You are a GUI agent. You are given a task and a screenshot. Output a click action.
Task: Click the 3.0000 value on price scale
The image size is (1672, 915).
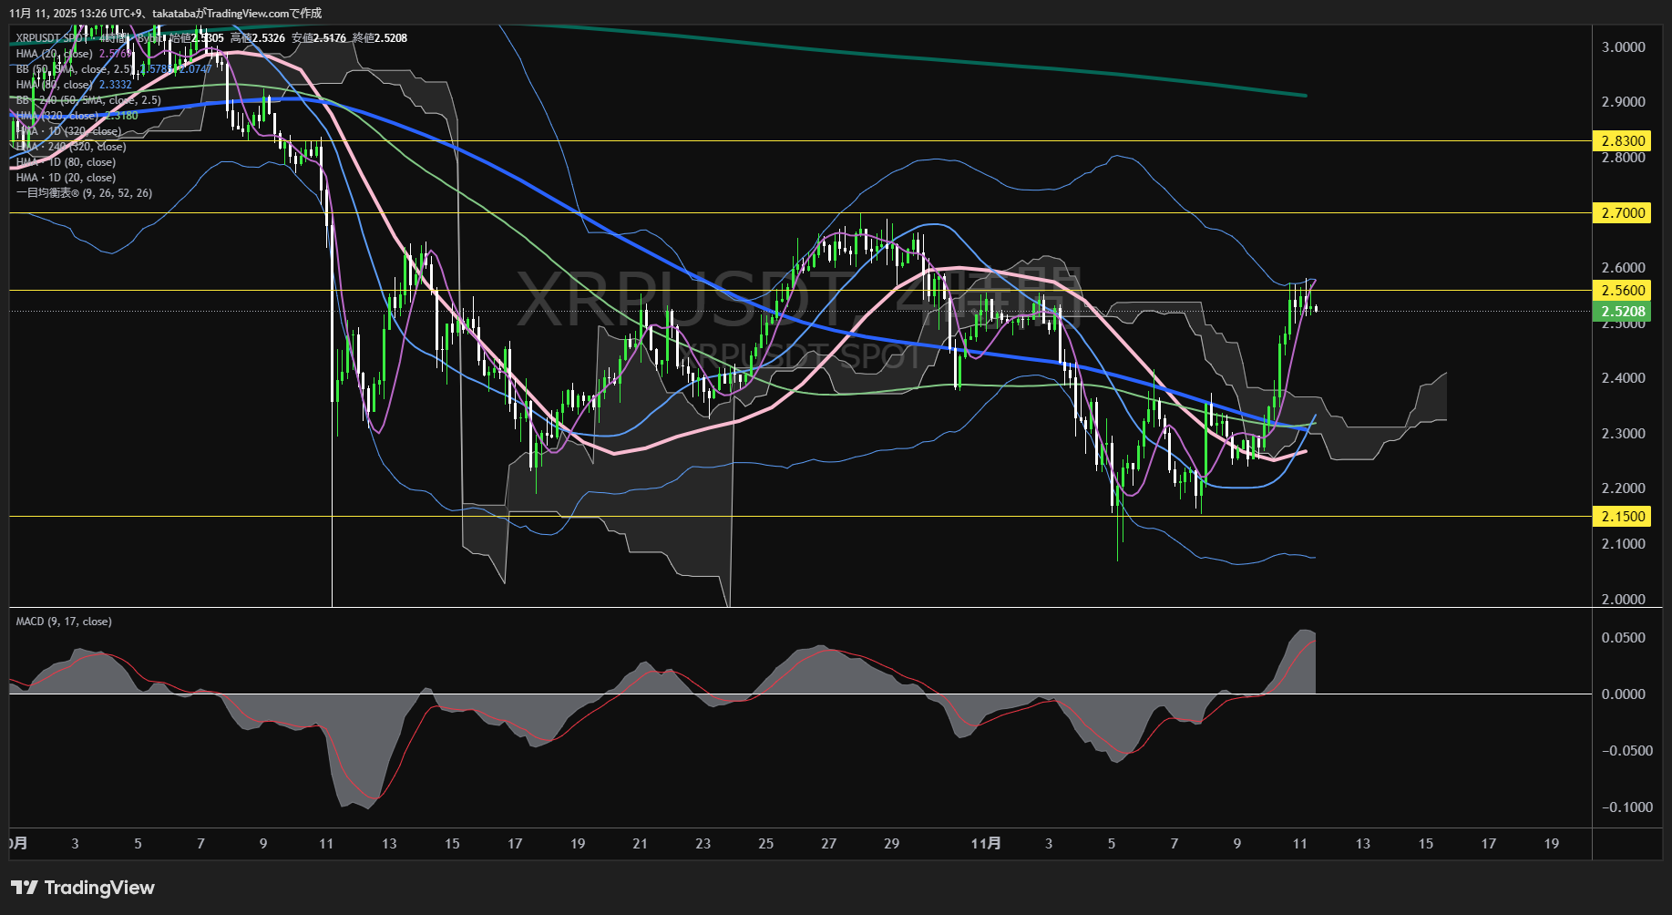point(1623,46)
